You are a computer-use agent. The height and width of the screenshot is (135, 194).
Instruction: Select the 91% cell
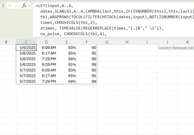click(67, 65)
